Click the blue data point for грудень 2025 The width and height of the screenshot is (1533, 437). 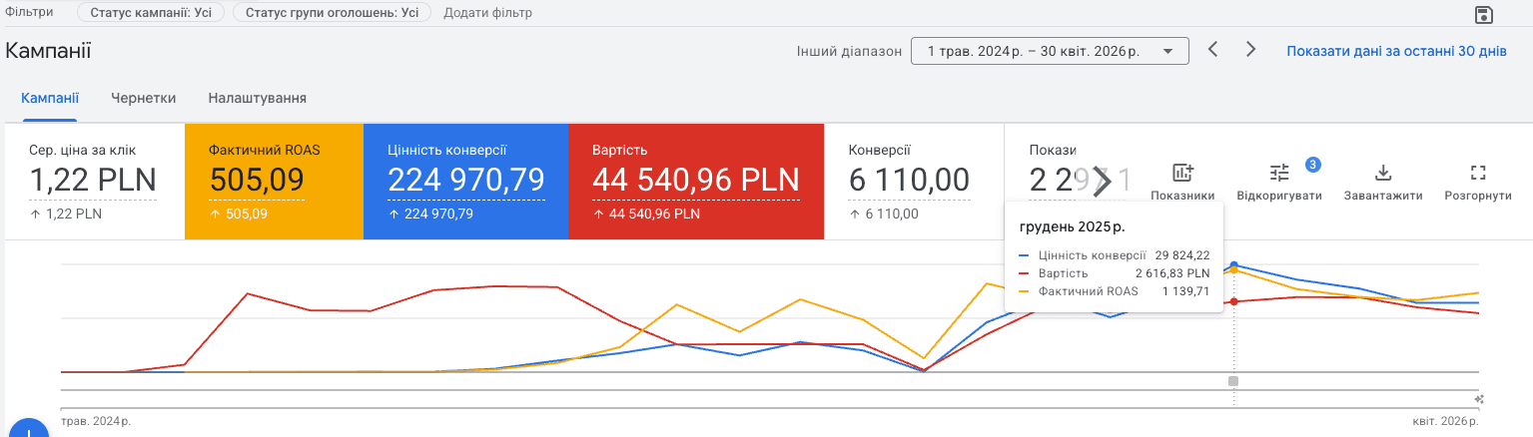[x=1234, y=265]
